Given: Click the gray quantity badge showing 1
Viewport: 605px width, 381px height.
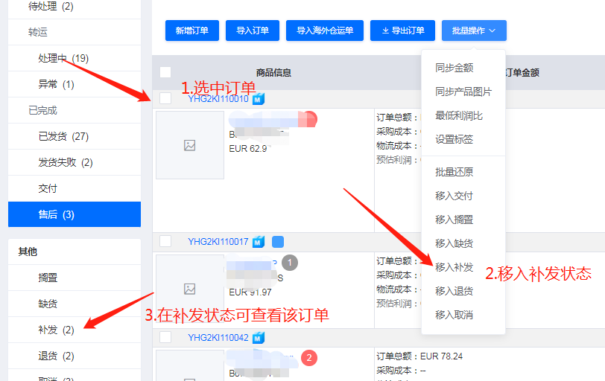Looking at the screenshot, I should (x=291, y=262).
